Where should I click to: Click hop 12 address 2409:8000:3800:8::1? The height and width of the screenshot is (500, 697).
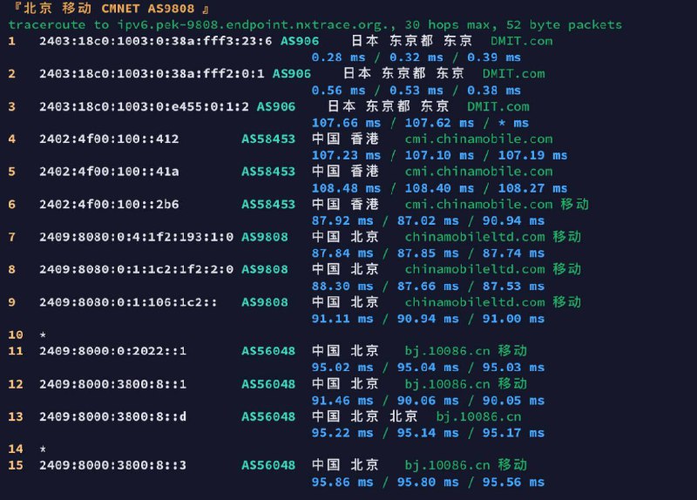(x=113, y=384)
